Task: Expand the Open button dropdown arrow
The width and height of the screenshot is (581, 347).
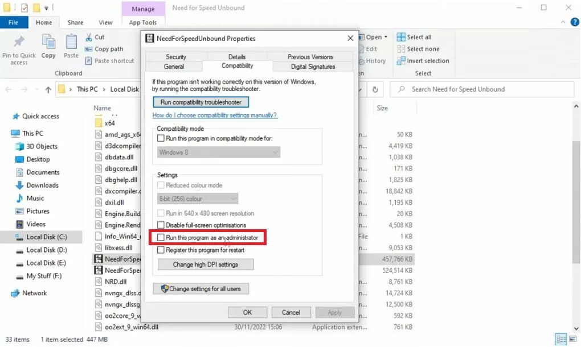Action: (x=386, y=38)
